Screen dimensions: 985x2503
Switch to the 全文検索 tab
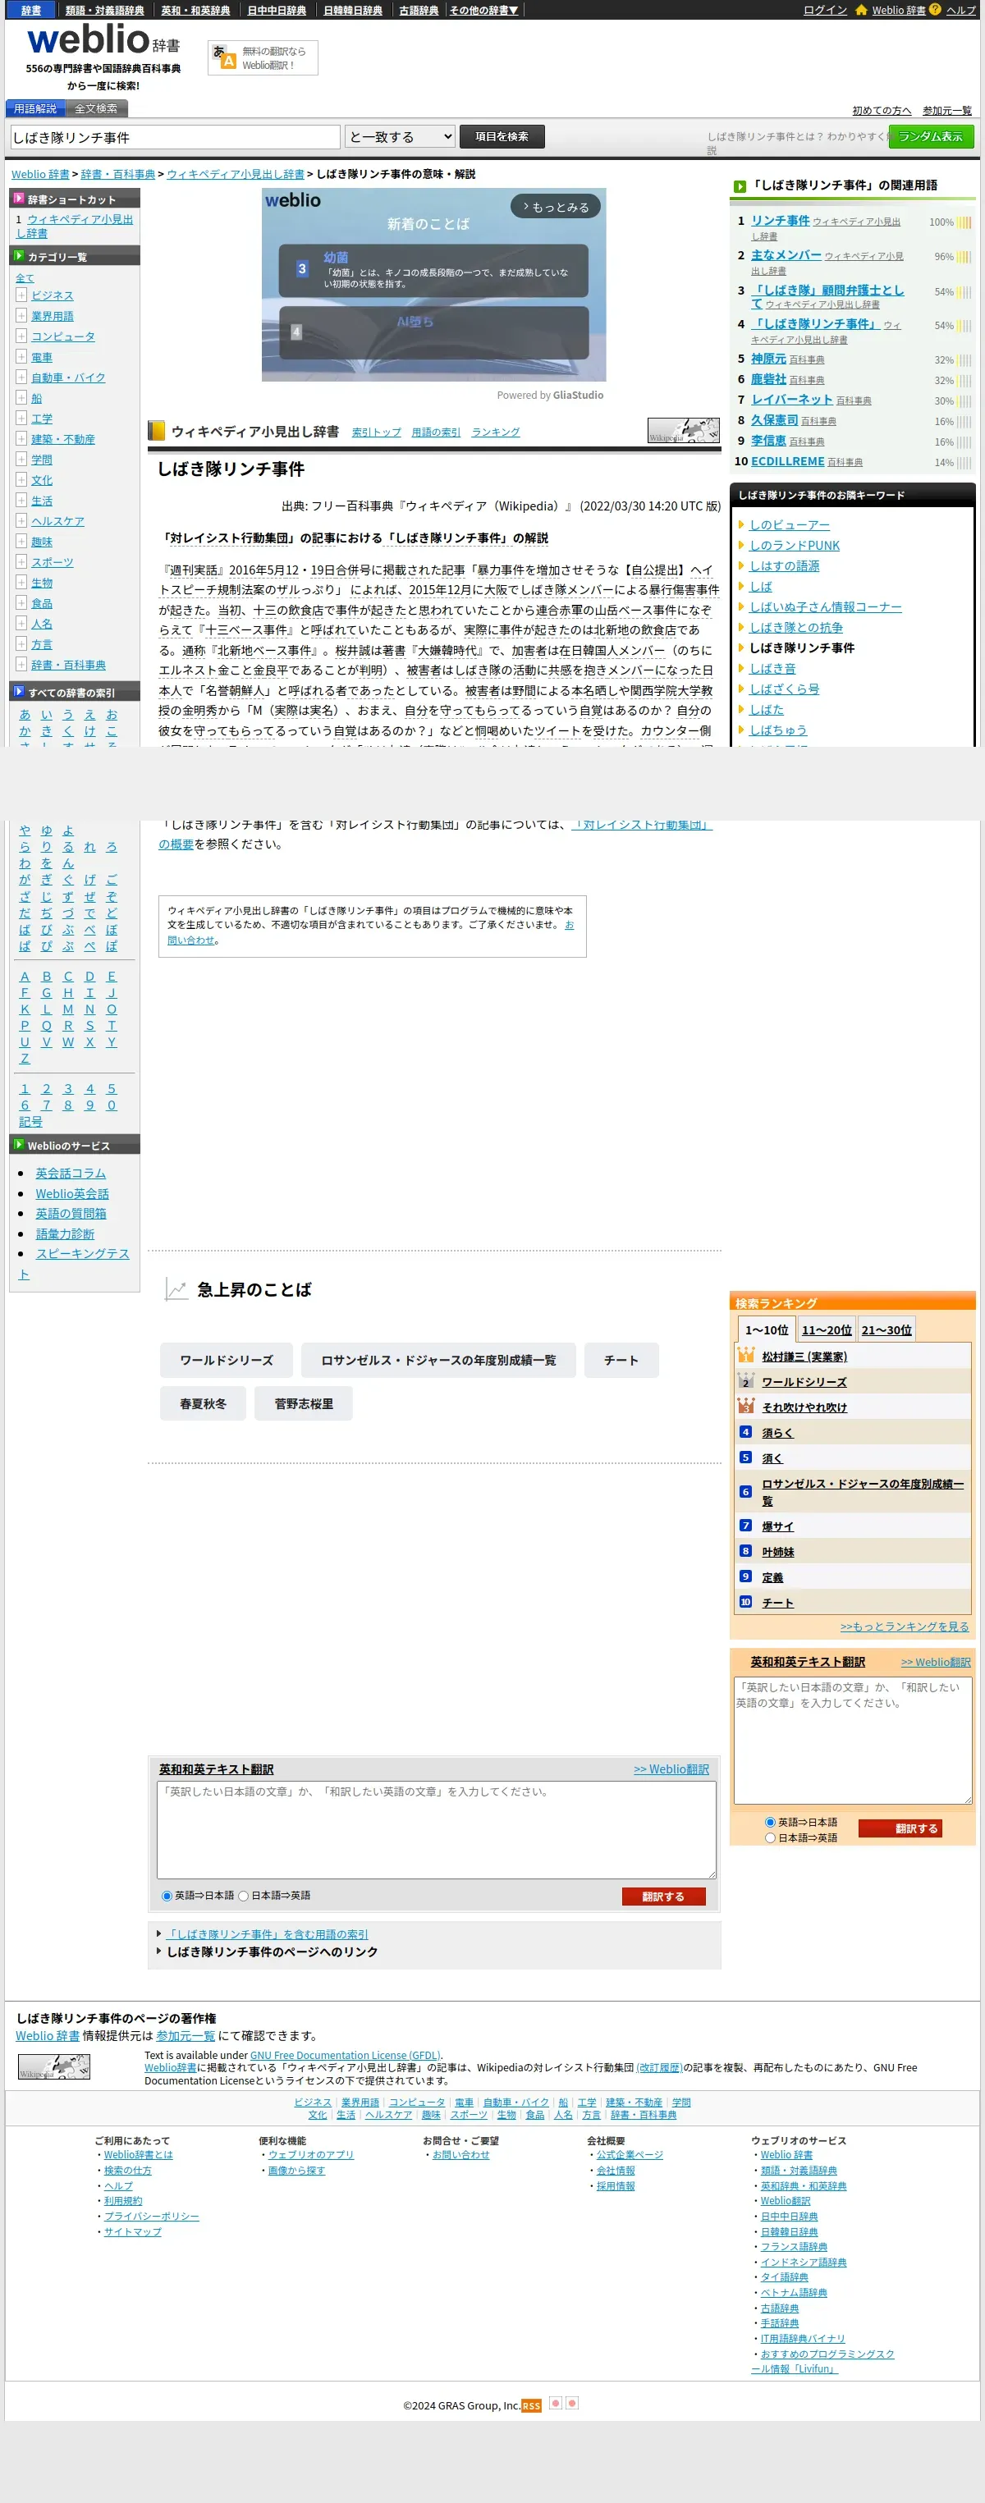pyautogui.click(x=96, y=109)
